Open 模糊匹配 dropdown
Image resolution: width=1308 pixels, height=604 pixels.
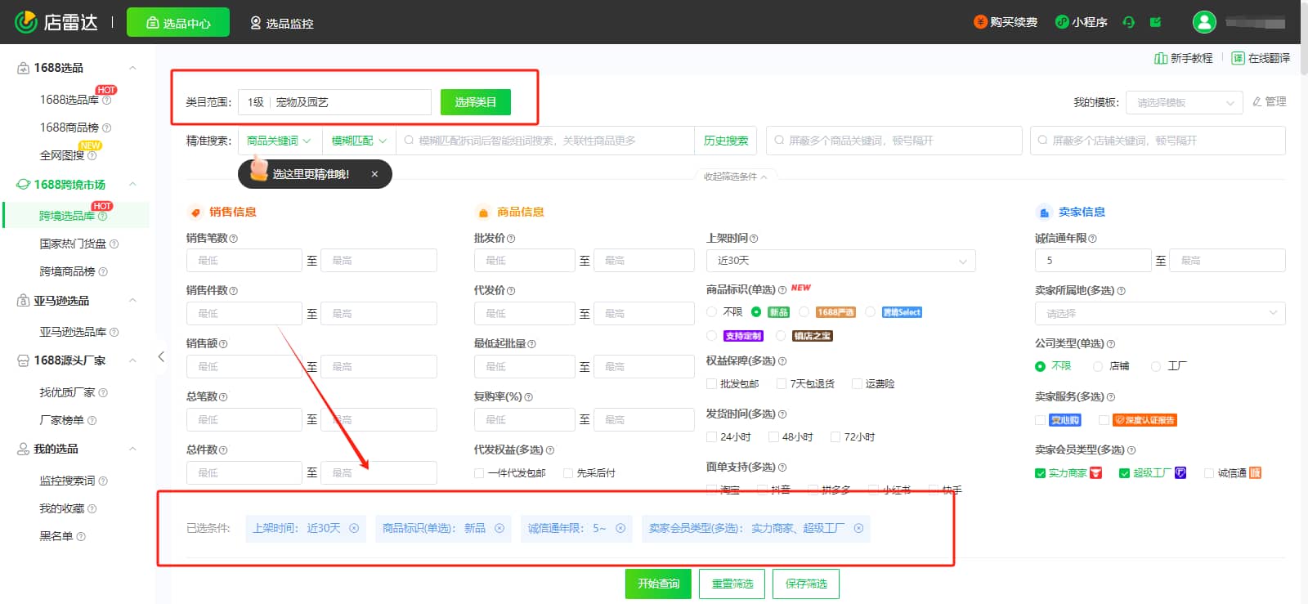coord(359,141)
